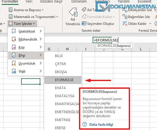Click the Bağımlıları İzle icon

125,17
